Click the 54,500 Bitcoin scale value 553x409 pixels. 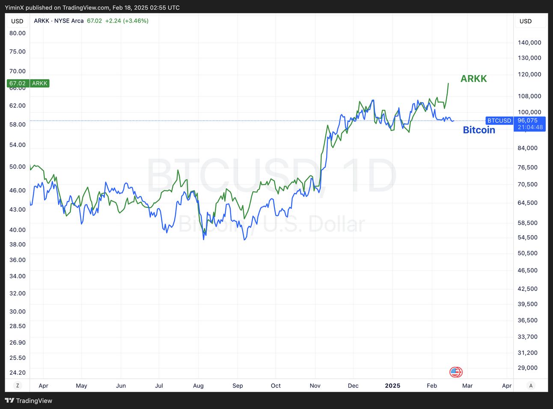[528, 237]
